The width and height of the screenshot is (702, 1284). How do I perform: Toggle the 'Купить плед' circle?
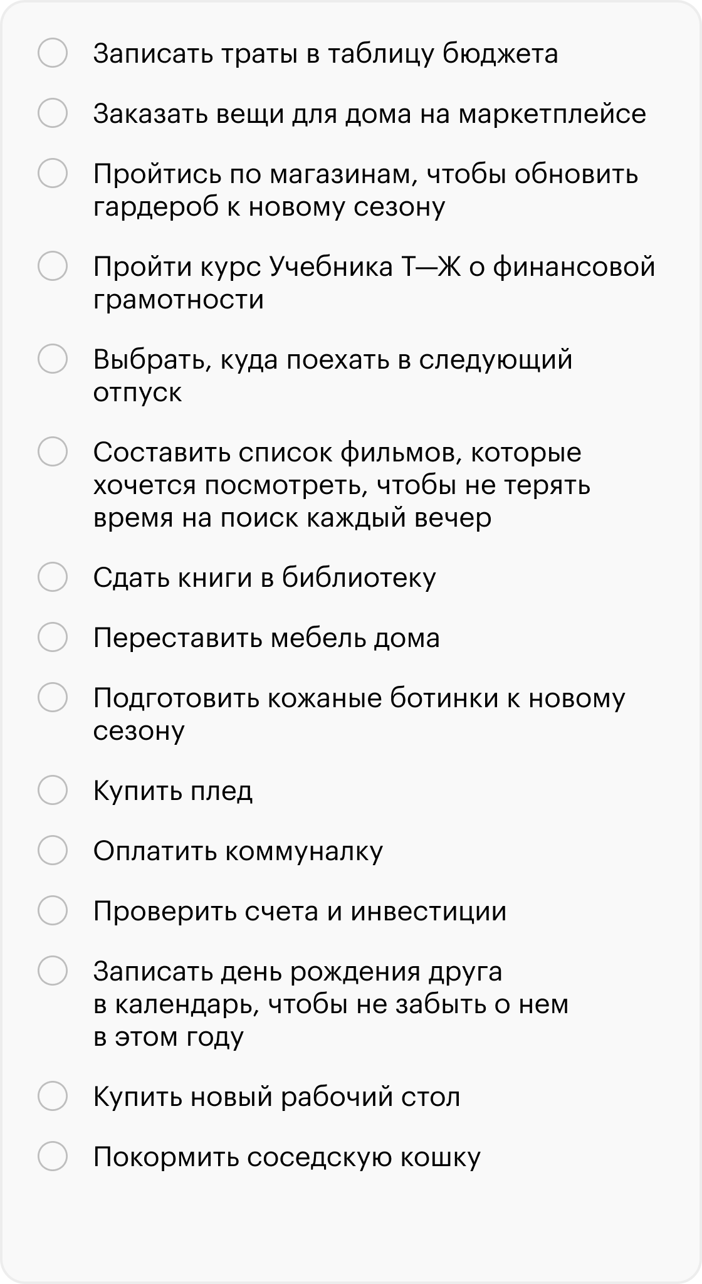point(53,790)
